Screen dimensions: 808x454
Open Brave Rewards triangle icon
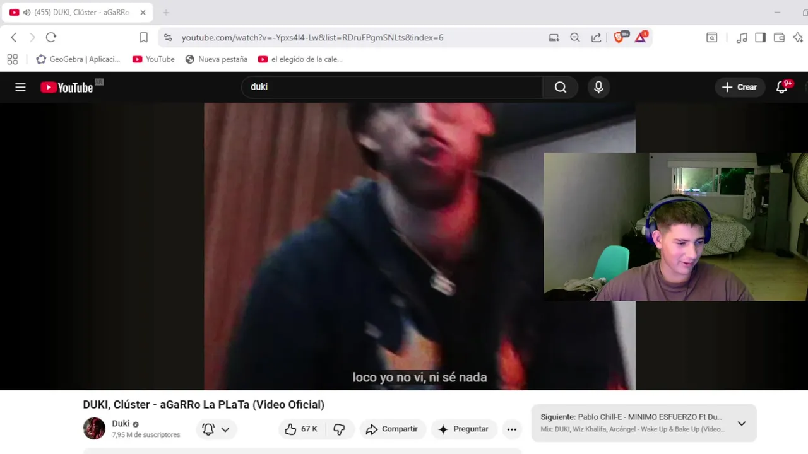click(x=641, y=37)
